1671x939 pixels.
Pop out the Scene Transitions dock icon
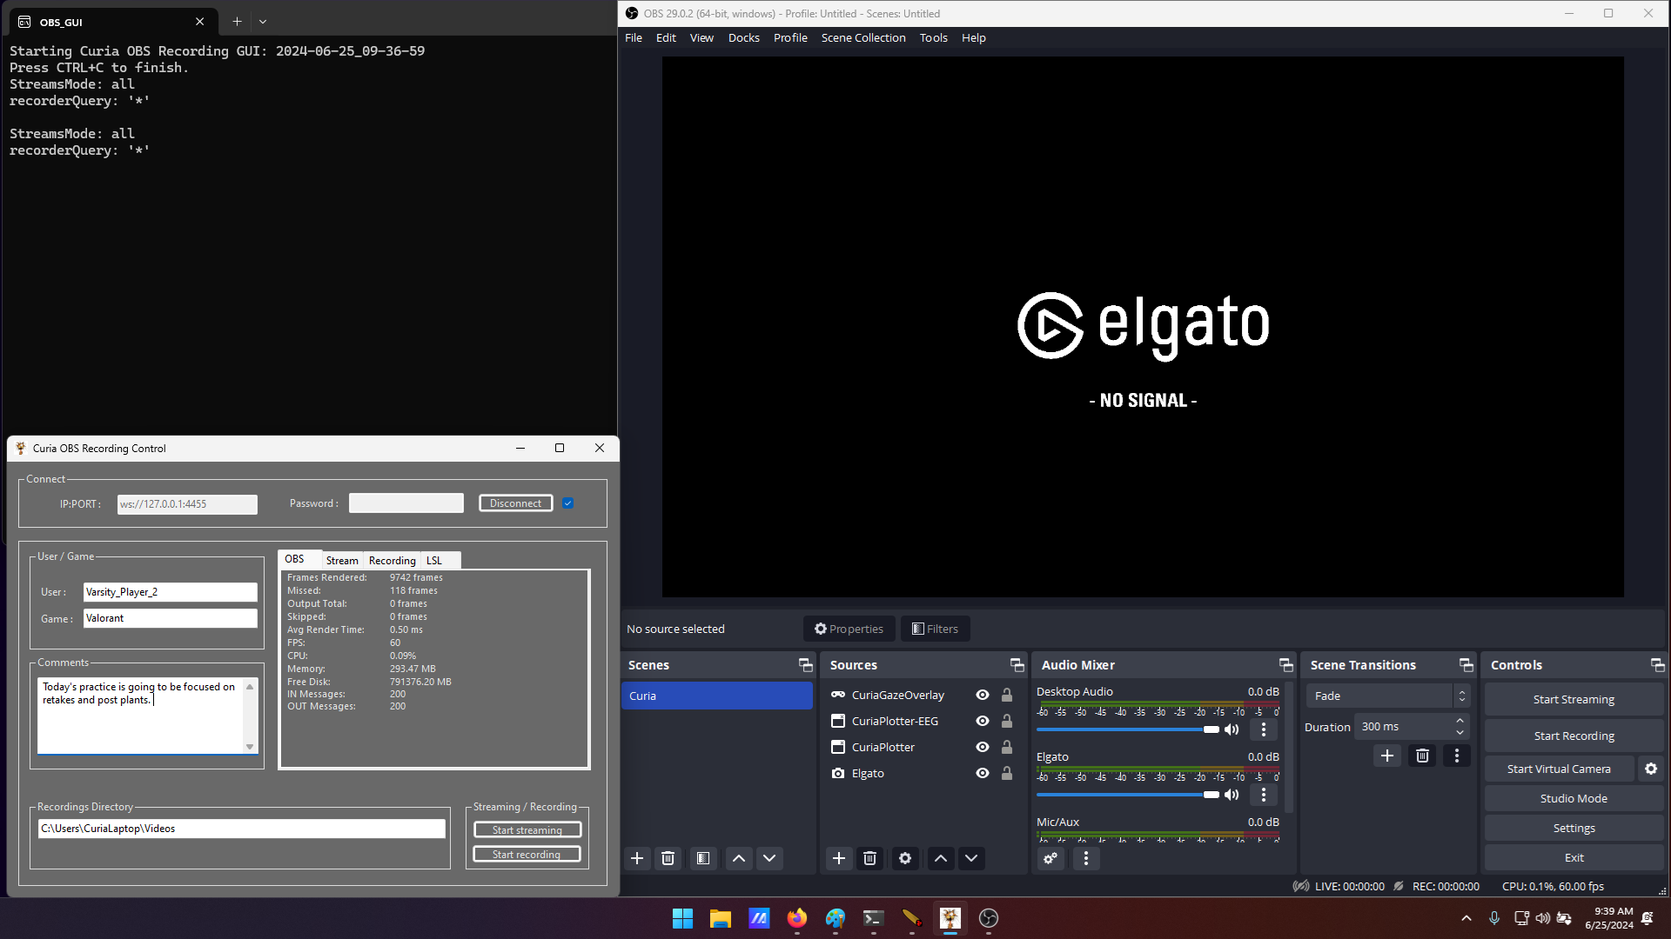[x=1466, y=665]
